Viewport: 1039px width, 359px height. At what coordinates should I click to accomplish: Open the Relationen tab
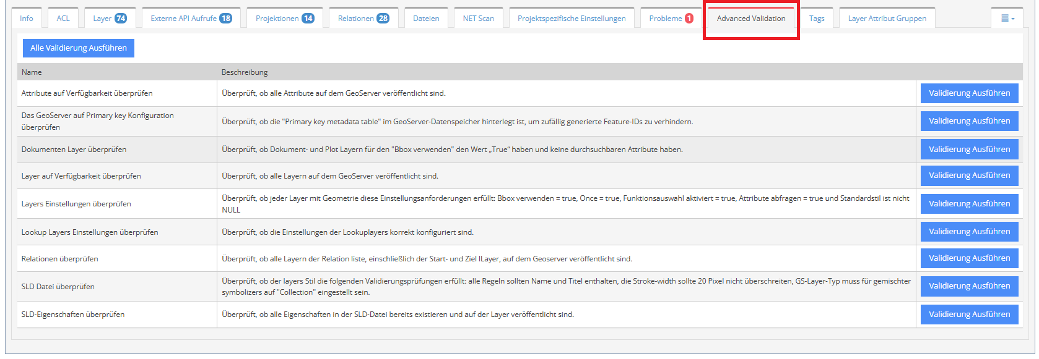363,19
